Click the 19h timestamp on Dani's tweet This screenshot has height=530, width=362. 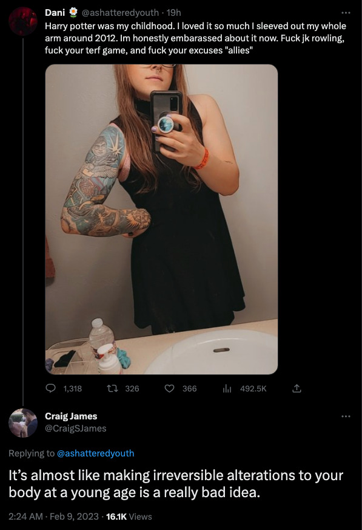(x=174, y=13)
